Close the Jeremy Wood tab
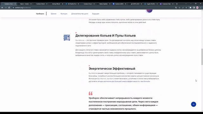Screen dimensions: 203x114 (62, 4)
